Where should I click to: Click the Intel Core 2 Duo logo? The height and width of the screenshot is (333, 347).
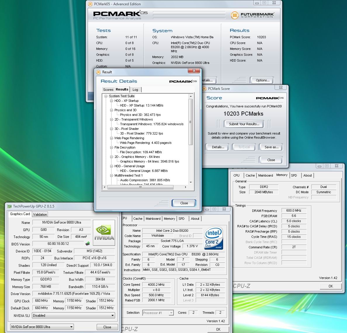(214, 238)
